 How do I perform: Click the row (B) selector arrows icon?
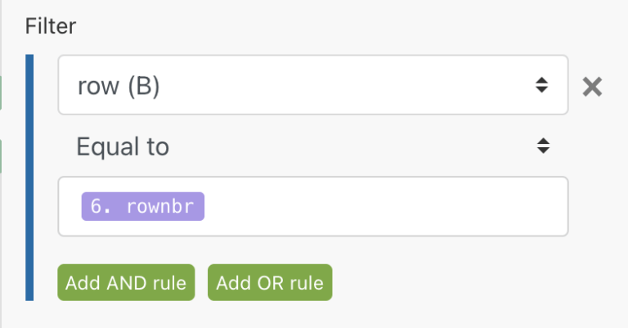(x=541, y=85)
